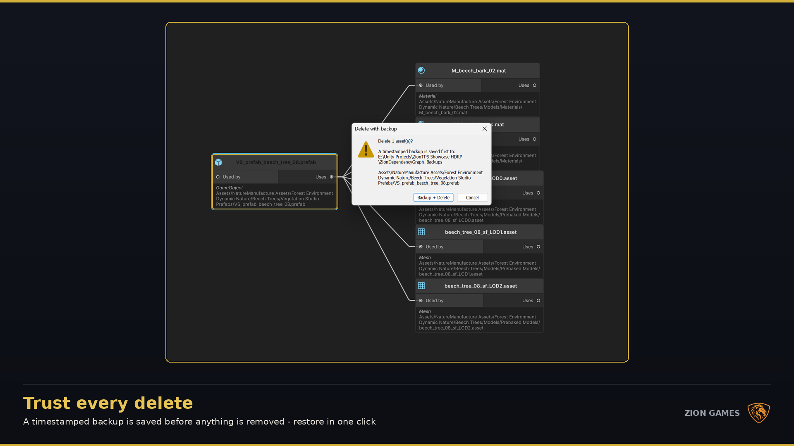Click the Delete with backup dialog title
This screenshot has width=794, height=446.
[375, 129]
